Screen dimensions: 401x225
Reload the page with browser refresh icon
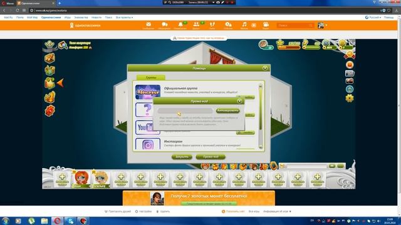[x=17, y=11]
